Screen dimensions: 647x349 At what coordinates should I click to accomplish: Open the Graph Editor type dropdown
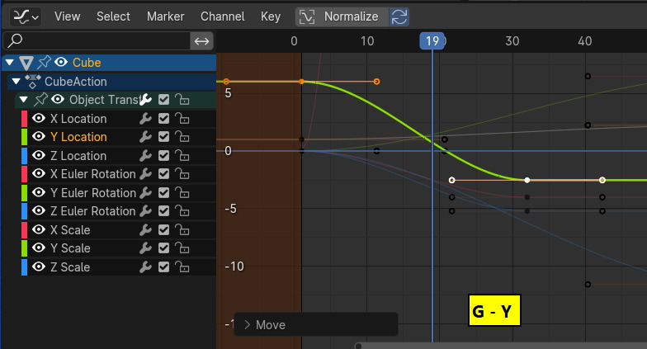pos(26,17)
